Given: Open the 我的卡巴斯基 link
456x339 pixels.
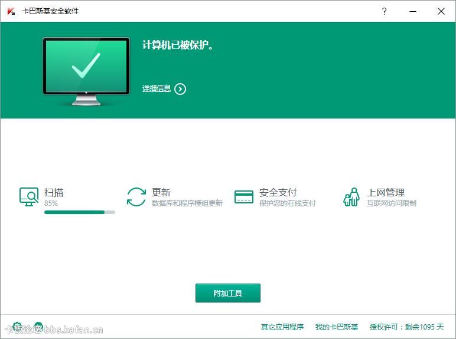Looking at the screenshot, I should point(337,327).
